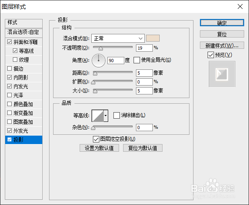Toggle 图层挖空投影(U) checkbox
Screen dimensions: 249x205
[96, 139]
